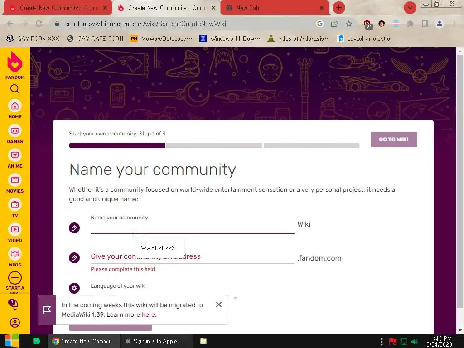The width and height of the screenshot is (464, 348).
Task: Open the Games section
Action: pos(15,134)
